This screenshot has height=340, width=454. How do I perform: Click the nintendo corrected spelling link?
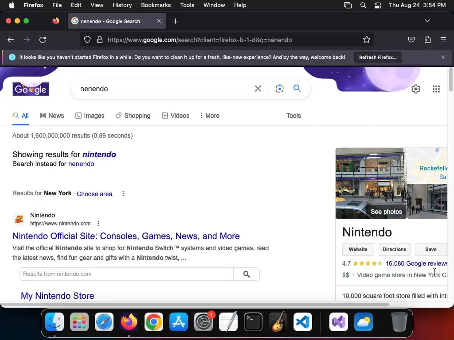99,155
